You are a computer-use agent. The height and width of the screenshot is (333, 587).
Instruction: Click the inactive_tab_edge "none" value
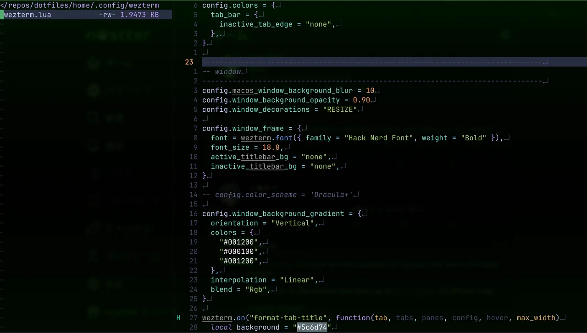[318, 24]
